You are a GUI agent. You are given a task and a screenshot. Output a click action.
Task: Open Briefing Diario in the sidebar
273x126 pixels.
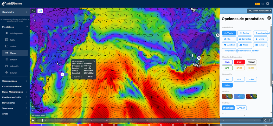tap(16, 33)
